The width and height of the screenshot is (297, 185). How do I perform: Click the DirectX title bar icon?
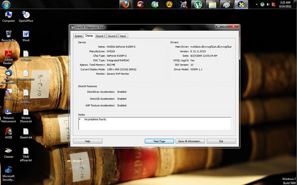[x=72, y=27]
